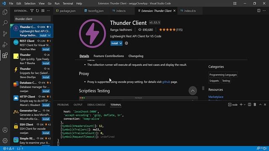
Task: Click the Thunder Client large logo
Action: (x=92, y=34)
